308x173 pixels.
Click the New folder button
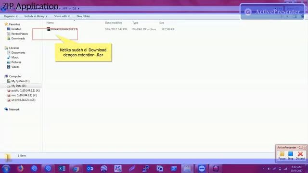coord(83,16)
